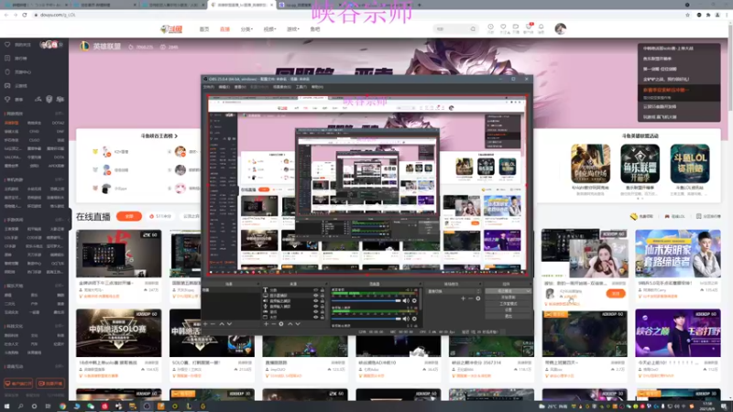Screen dimensions: 733x412
Task: Open OBS 工具 menu
Action: (x=301, y=87)
